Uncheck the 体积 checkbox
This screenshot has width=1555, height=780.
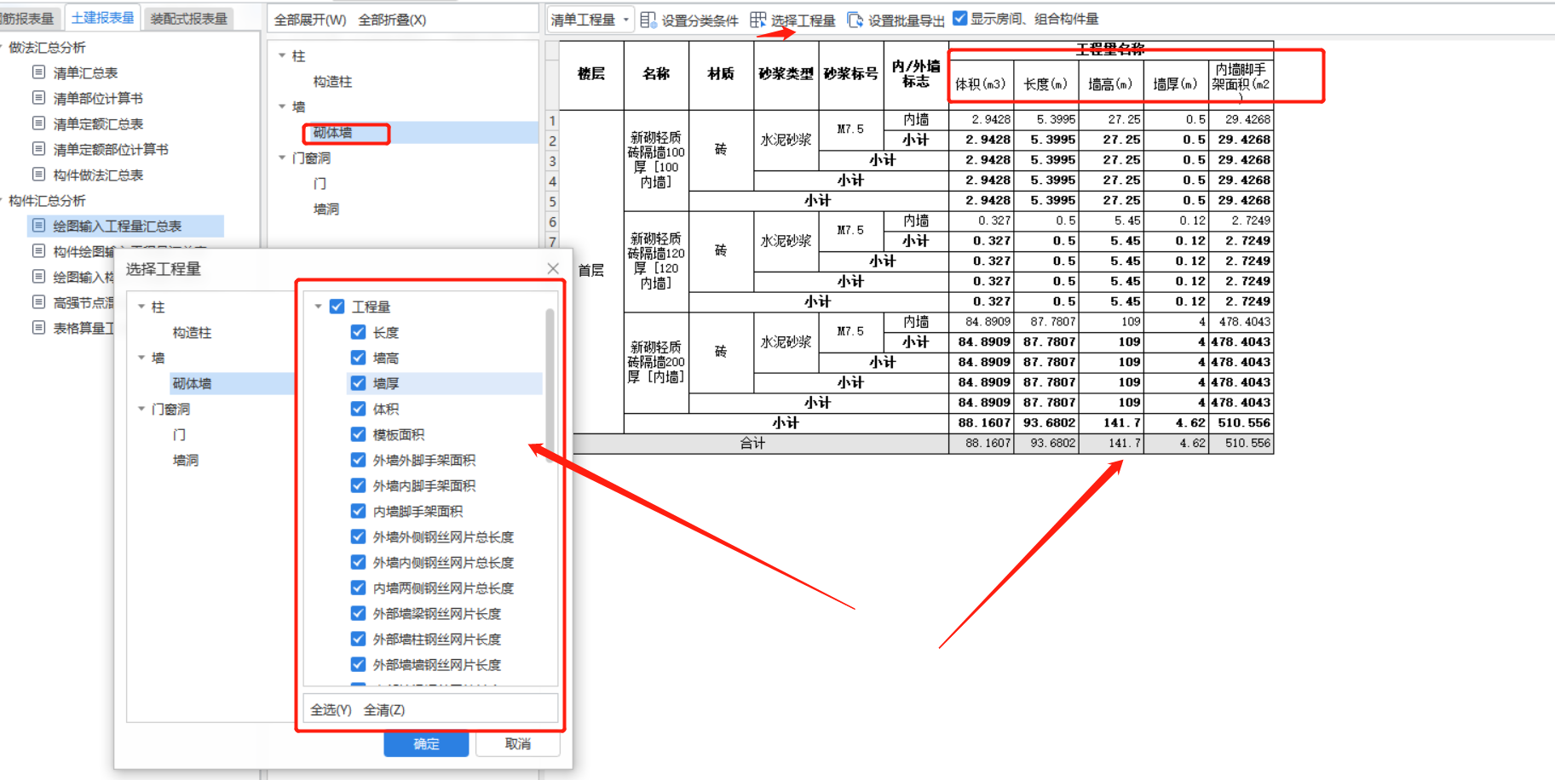[x=359, y=409]
